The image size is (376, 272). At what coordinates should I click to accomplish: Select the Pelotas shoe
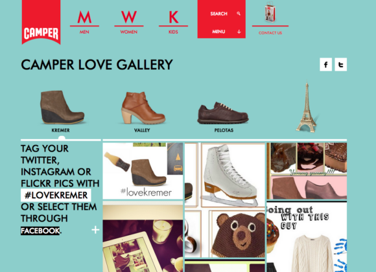click(223, 113)
